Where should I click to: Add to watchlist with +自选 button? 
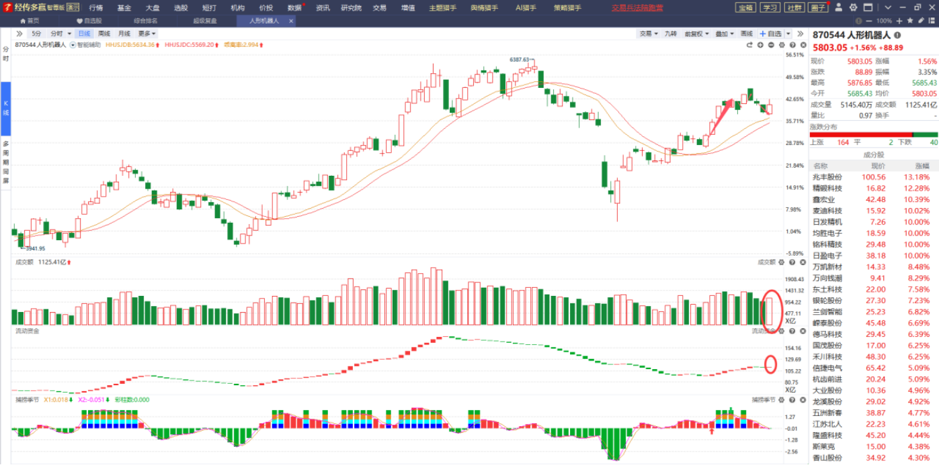coord(771,34)
